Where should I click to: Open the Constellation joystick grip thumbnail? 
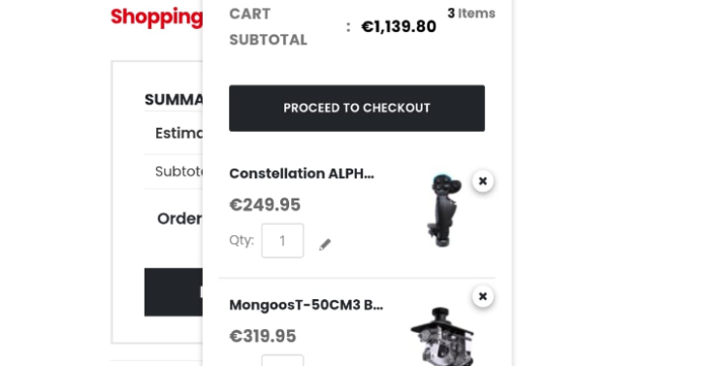click(x=443, y=210)
